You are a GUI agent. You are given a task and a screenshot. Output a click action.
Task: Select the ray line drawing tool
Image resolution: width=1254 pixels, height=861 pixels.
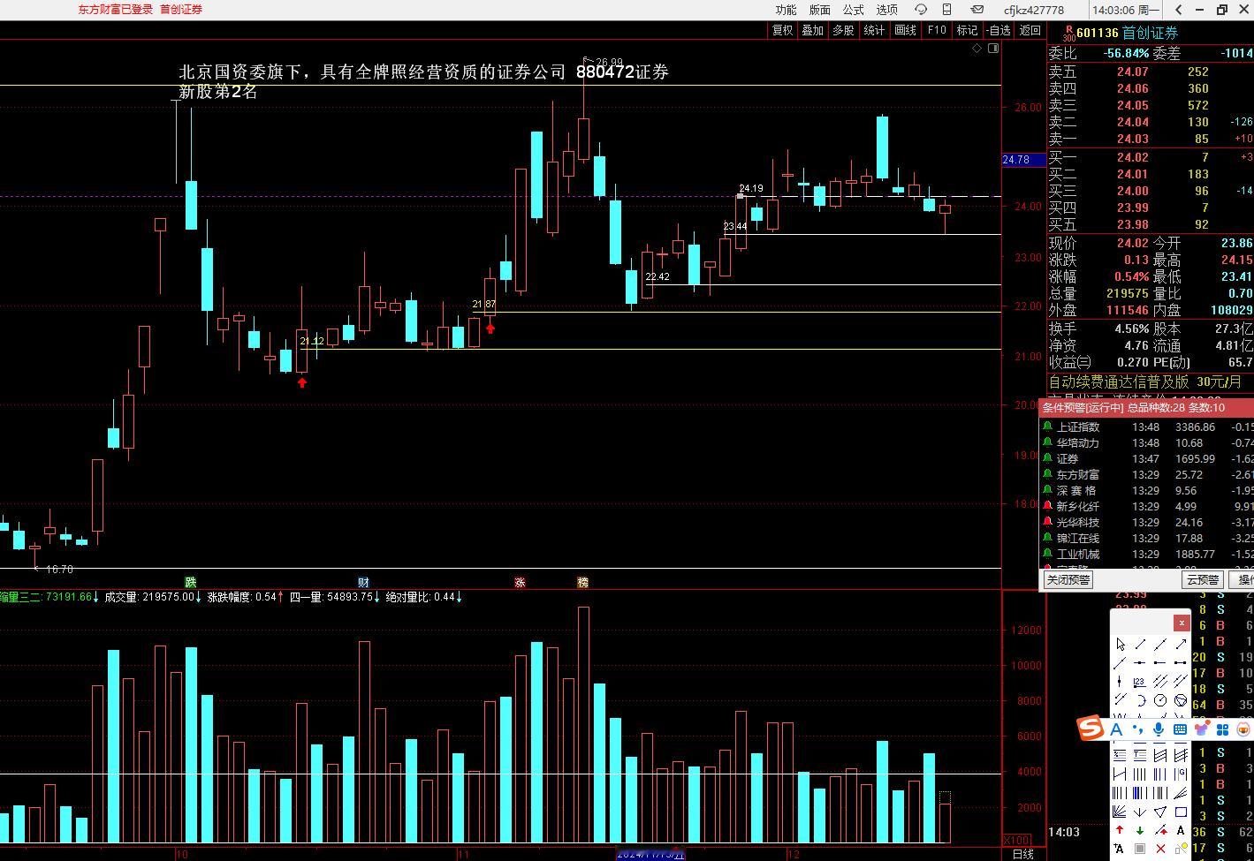(x=1121, y=662)
